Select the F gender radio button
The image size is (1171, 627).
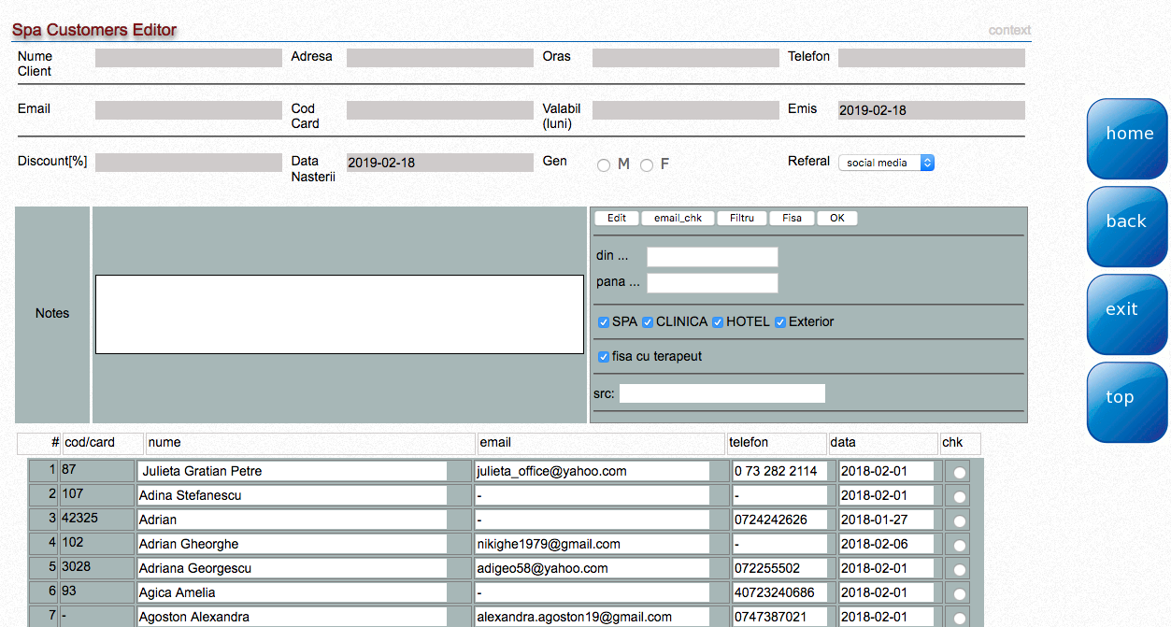pos(647,165)
